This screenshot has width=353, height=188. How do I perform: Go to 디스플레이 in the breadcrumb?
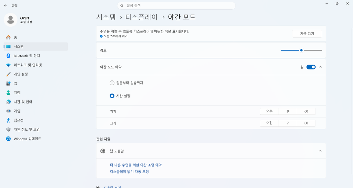(x=141, y=17)
